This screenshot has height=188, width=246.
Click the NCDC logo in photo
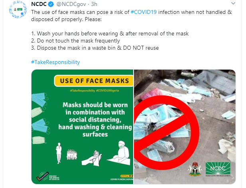point(218,169)
